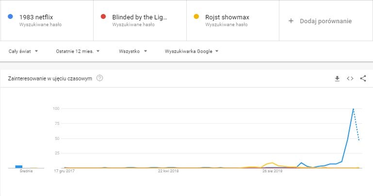The width and height of the screenshot is (373, 196).
Task: Edit the Rojst showmax search term
Action: 227,17
